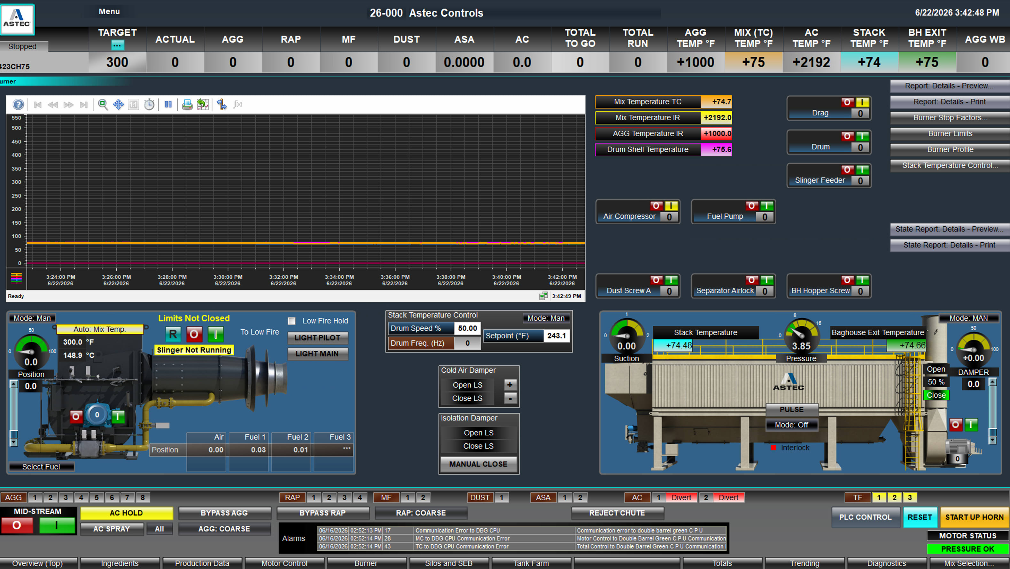The image size is (1010, 569).
Task: Click the burner start green I button
Action: click(x=215, y=334)
